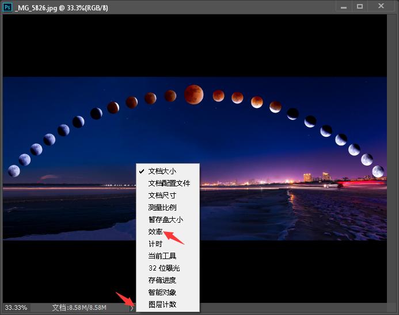This screenshot has width=399, height=315.
Task: Click the Photoshop icon in title bar
Action: coord(7,7)
